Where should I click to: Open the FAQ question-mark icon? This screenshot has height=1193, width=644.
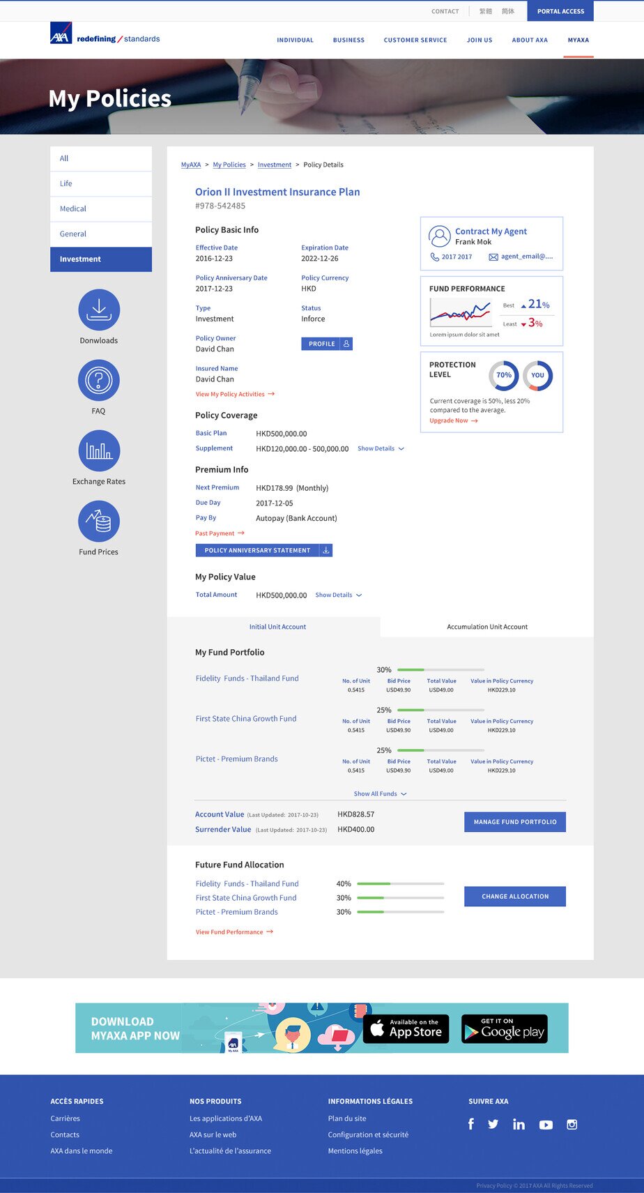(x=99, y=380)
